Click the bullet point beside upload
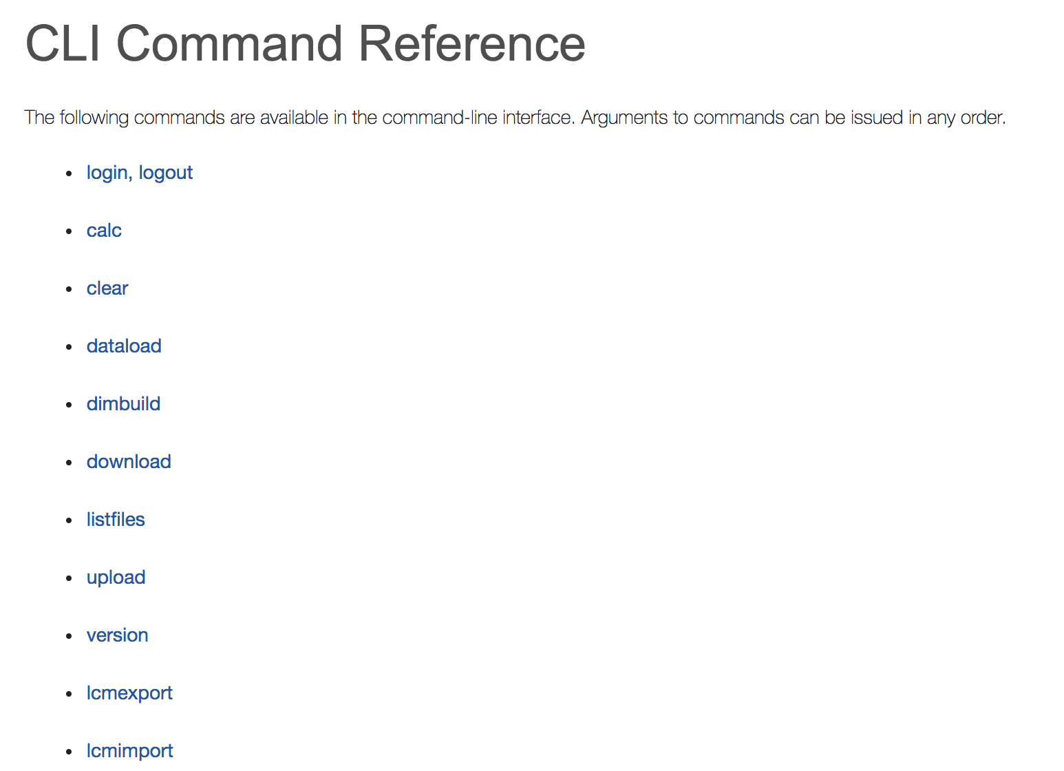The height and width of the screenshot is (771, 1064). pos(69,578)
